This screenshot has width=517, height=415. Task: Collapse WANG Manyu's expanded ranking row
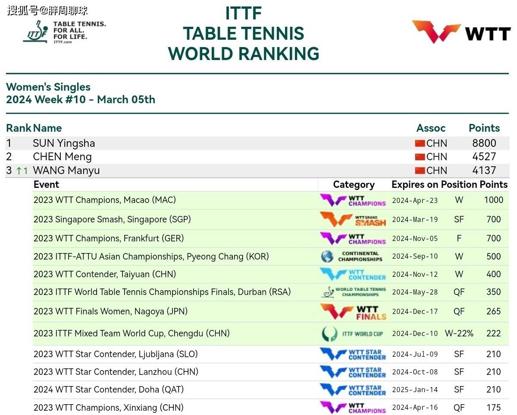pyautogui.click(x=66, y=171)
